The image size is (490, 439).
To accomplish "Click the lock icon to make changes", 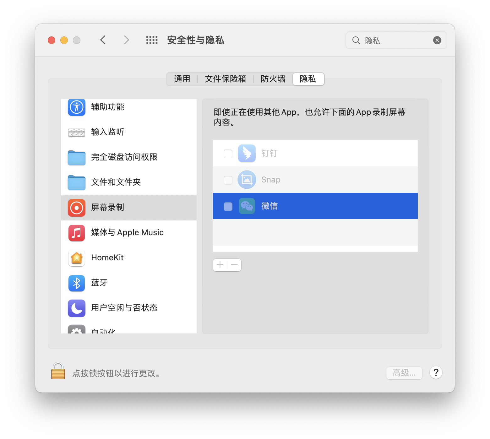I will 58,371.
